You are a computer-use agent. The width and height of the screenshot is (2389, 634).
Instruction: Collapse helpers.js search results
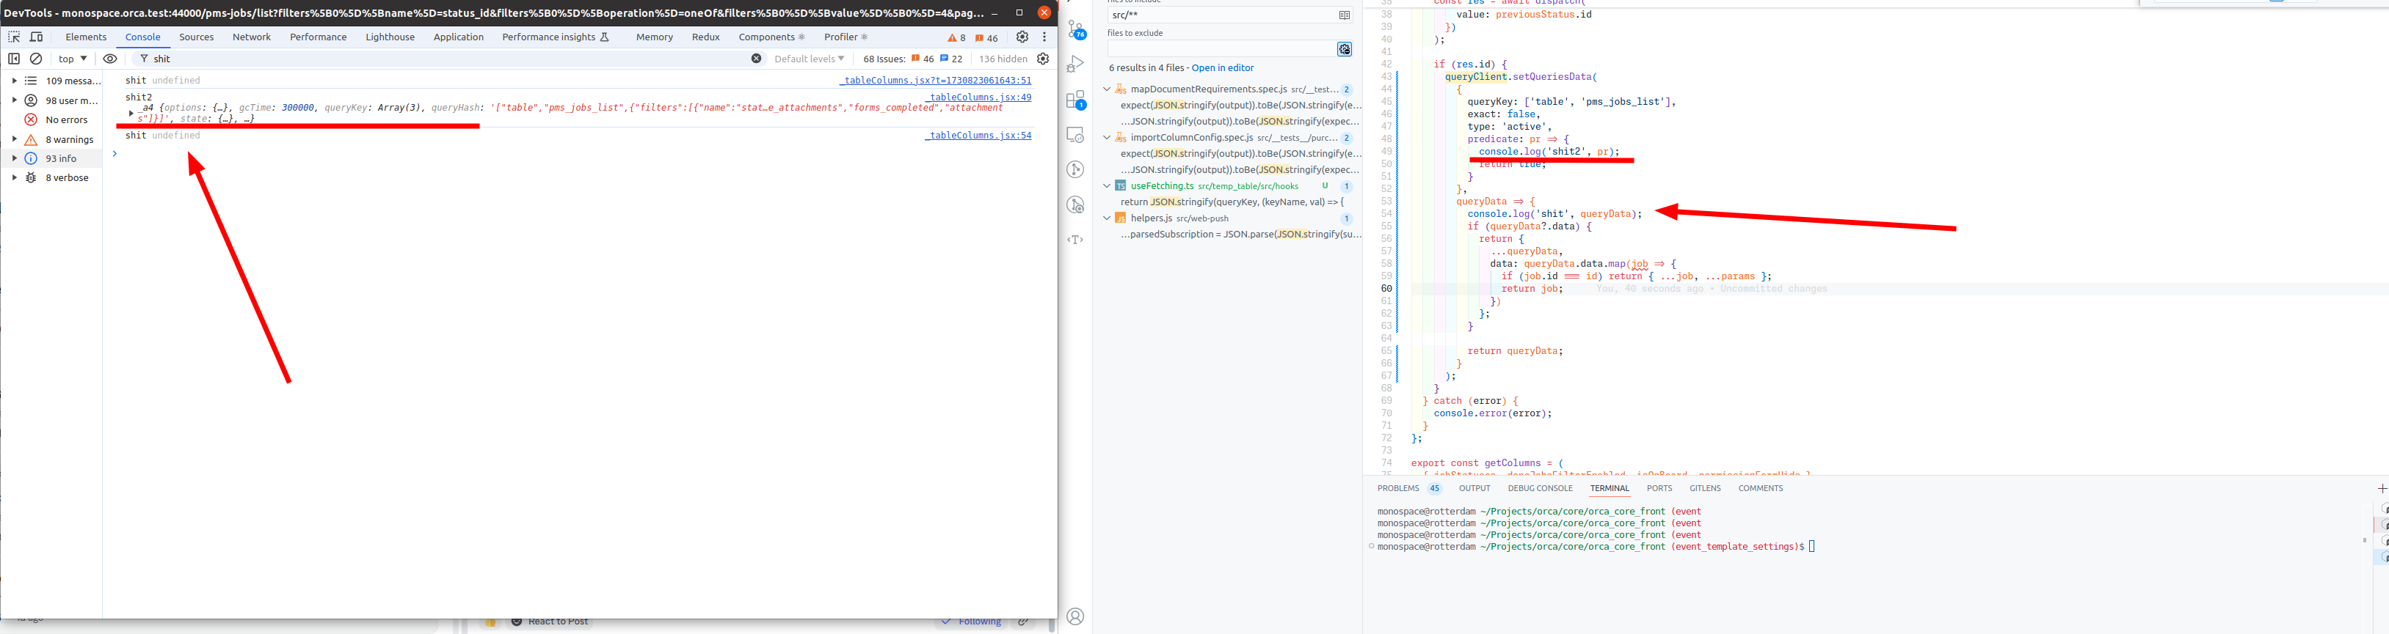pos(1106,218)
